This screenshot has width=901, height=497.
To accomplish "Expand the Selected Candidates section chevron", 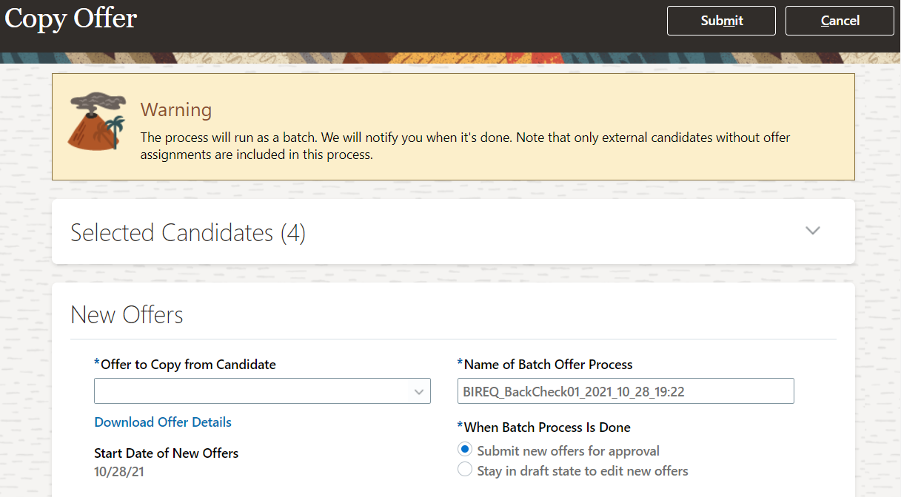I will tap(812, 231).
